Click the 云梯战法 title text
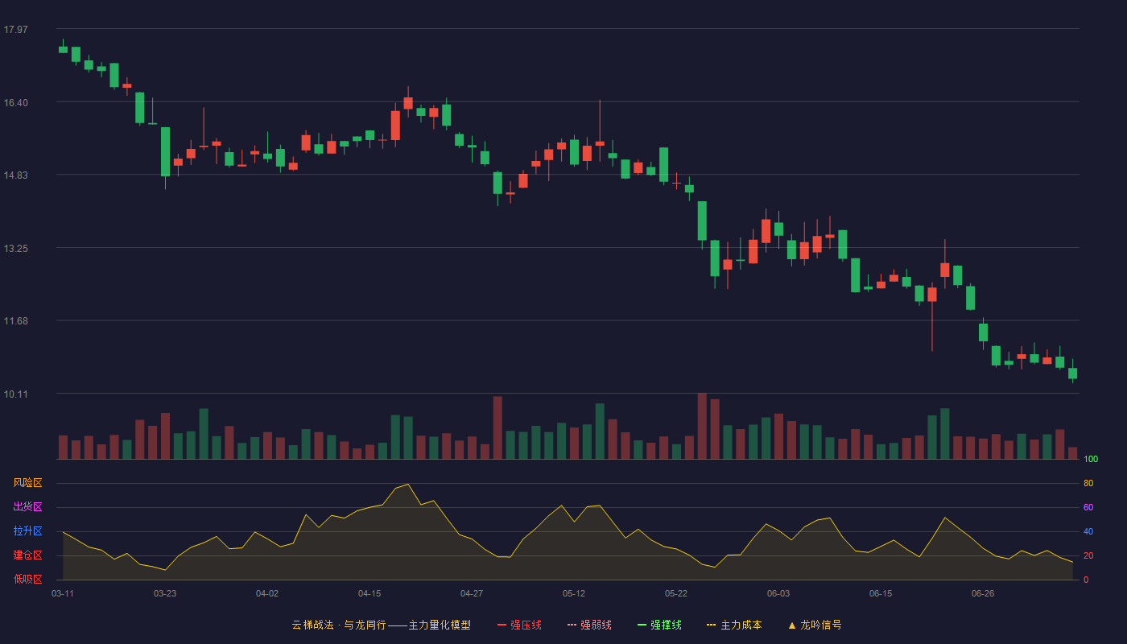 coord(312,625)
